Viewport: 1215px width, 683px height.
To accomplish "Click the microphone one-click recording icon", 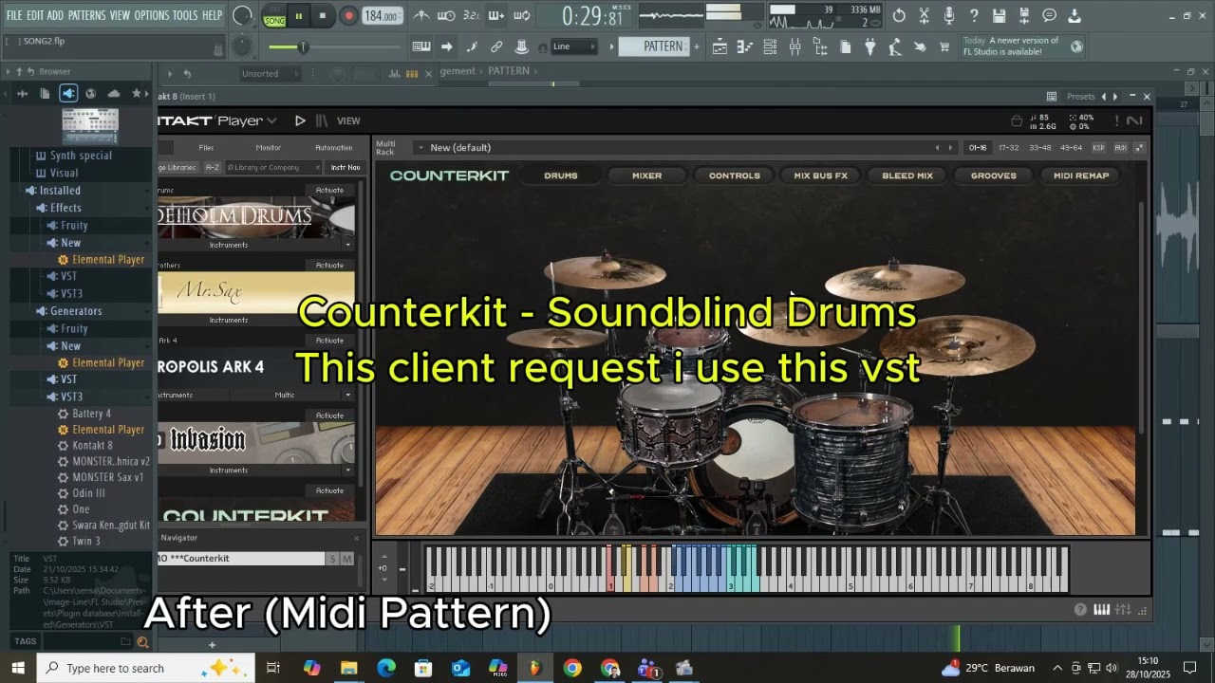I will click(948, 16).
